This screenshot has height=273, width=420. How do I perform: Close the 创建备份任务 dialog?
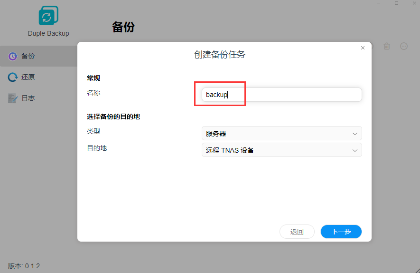click(x=363, y=48)
